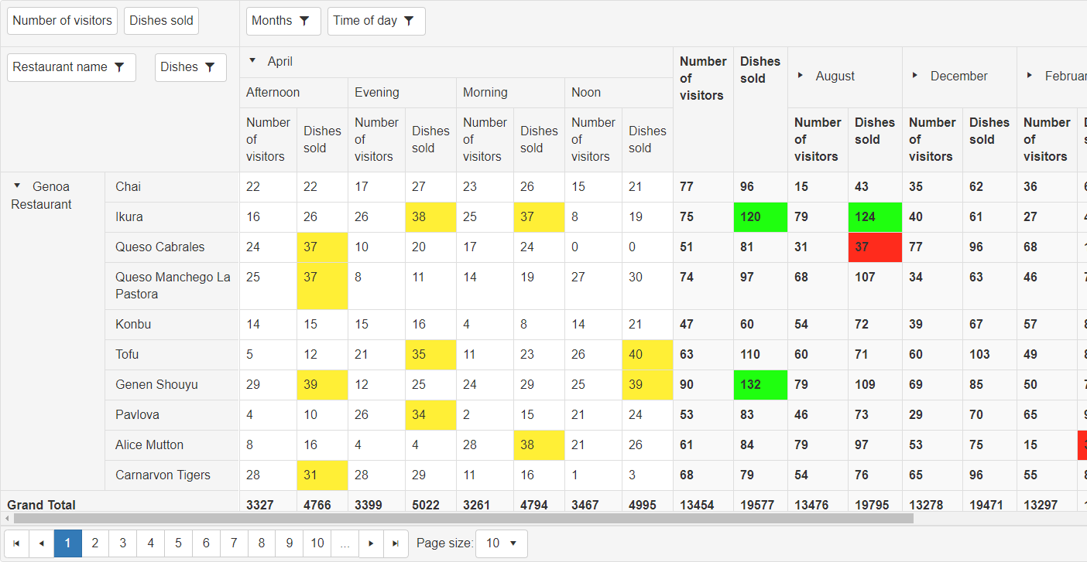Click the Restaurant name filter funnel icon
1087x562 pixels.
(x=119, y=67)
